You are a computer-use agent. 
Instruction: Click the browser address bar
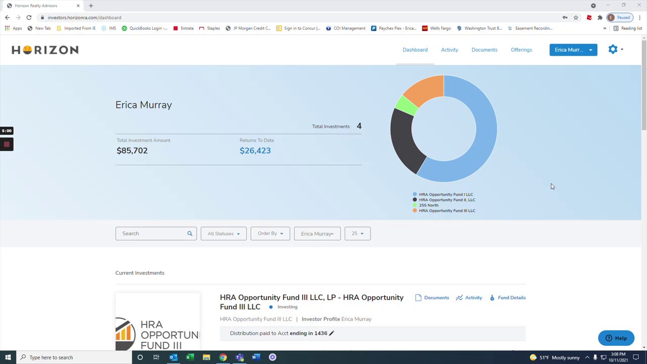(301, 18)
